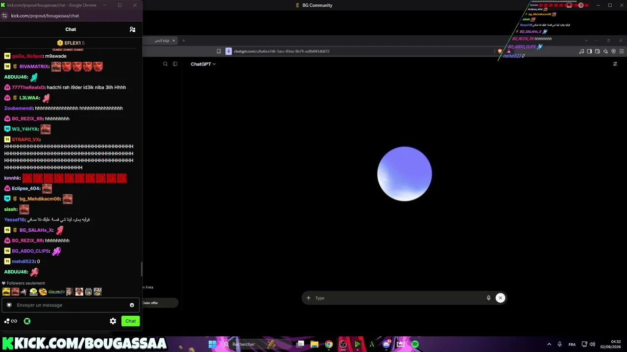Click username sisoh in chat
This screenshot has height=352, width=627.
coord(11,209)
